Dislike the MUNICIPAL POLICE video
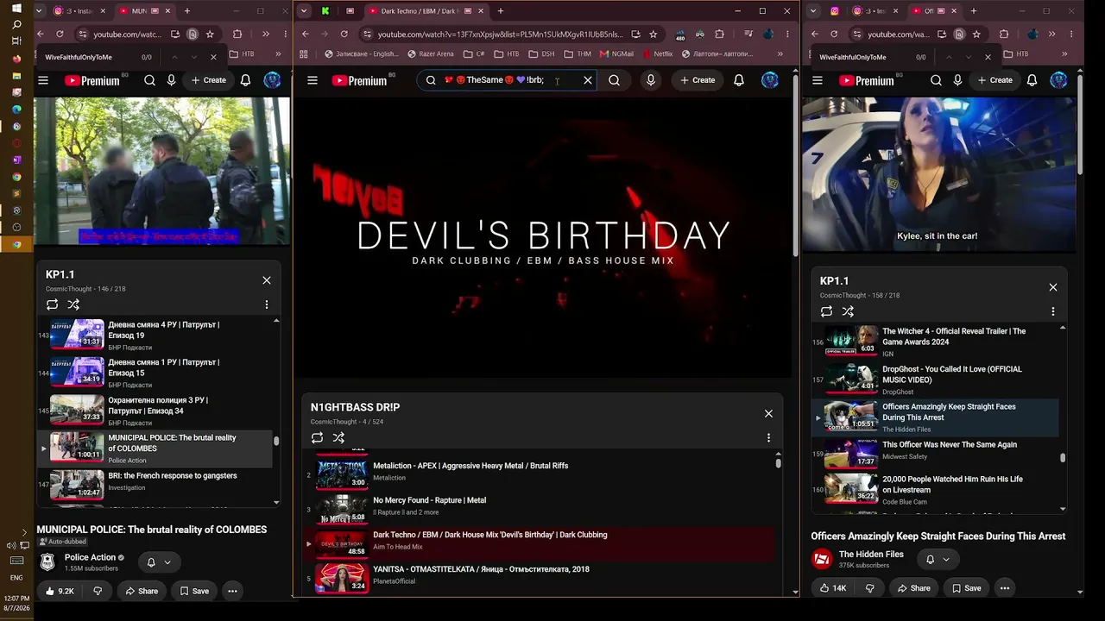This screenshot has height=621, width=1105. pyautogui.click(x=98, y=591)
